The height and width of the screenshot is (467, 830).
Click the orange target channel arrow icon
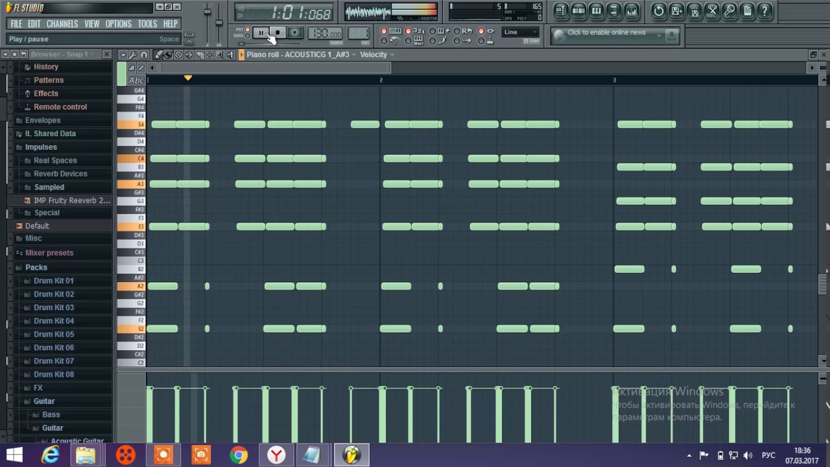coord(241,54)
